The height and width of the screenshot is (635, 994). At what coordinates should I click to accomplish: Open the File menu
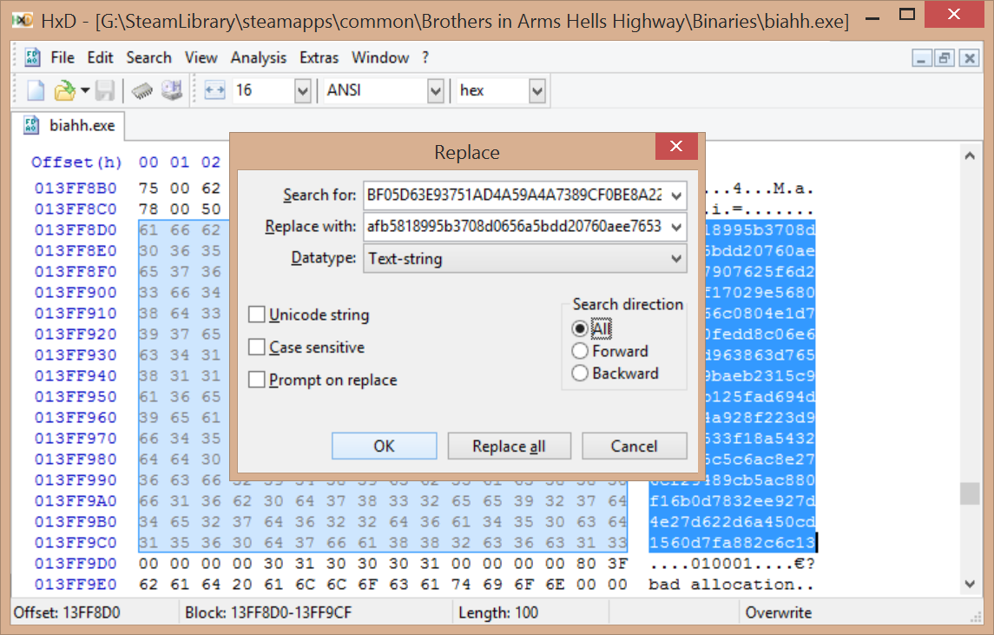tap(63, 57)
